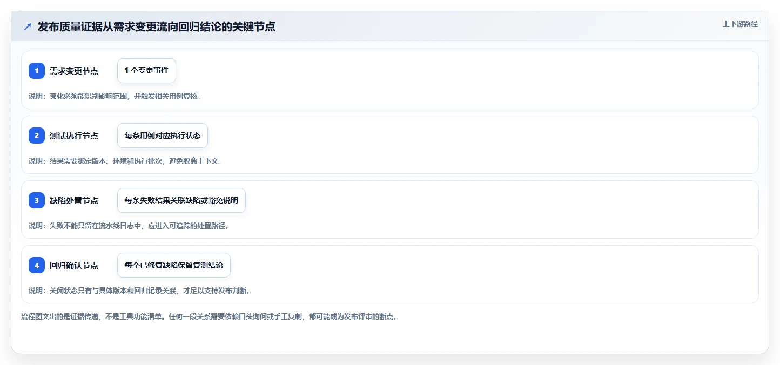780x365 pixels.
Task: Click the '回归确认节点' heading
Action: (x=74, y=265)
